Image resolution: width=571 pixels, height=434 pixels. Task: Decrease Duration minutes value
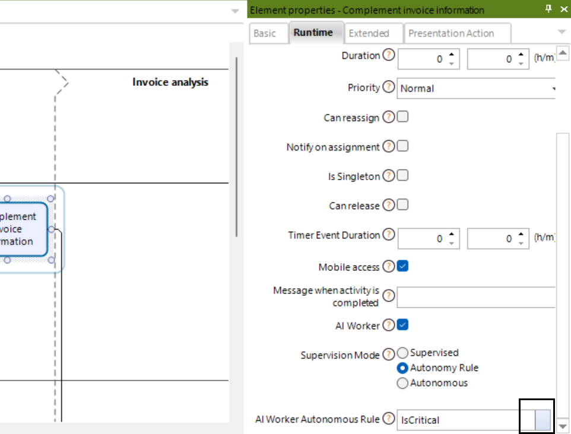[521, 63]
